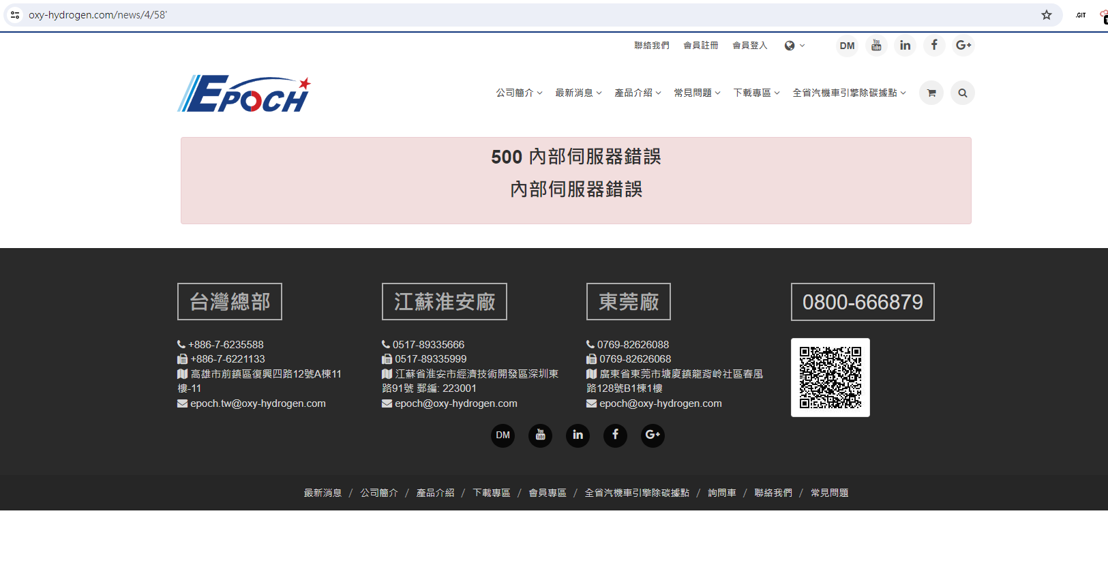Click the footer Google+ icon
The height and width of the screenshot is (582, 1108).
click(x=653, y=435)
